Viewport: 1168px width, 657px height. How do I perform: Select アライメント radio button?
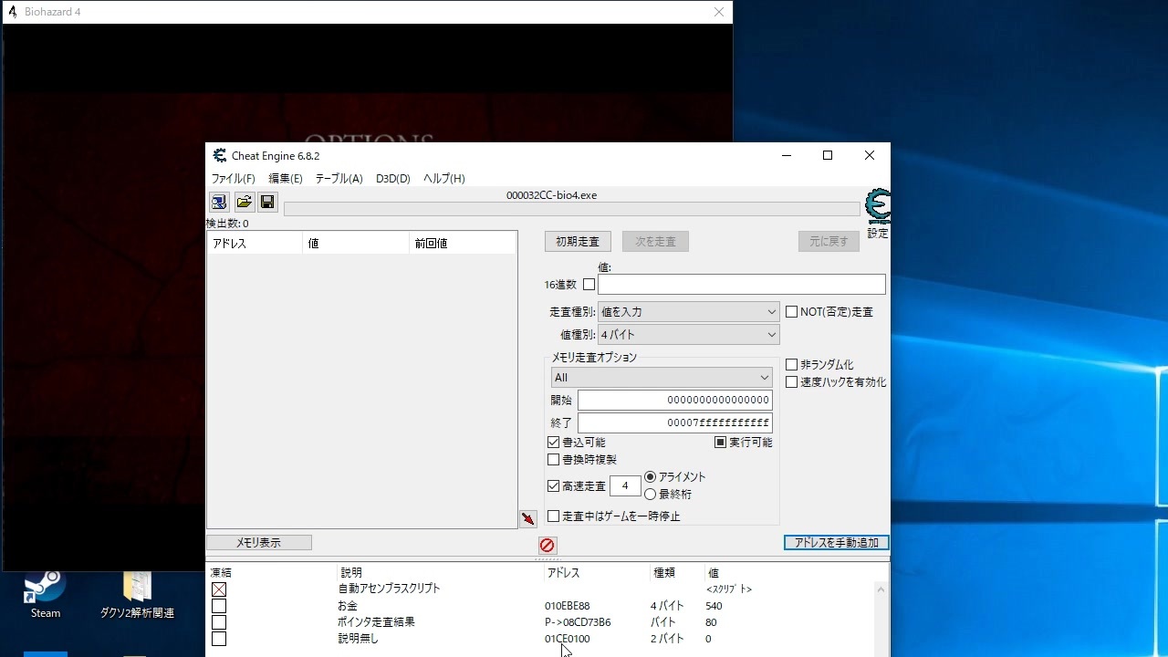pos(650,477)
